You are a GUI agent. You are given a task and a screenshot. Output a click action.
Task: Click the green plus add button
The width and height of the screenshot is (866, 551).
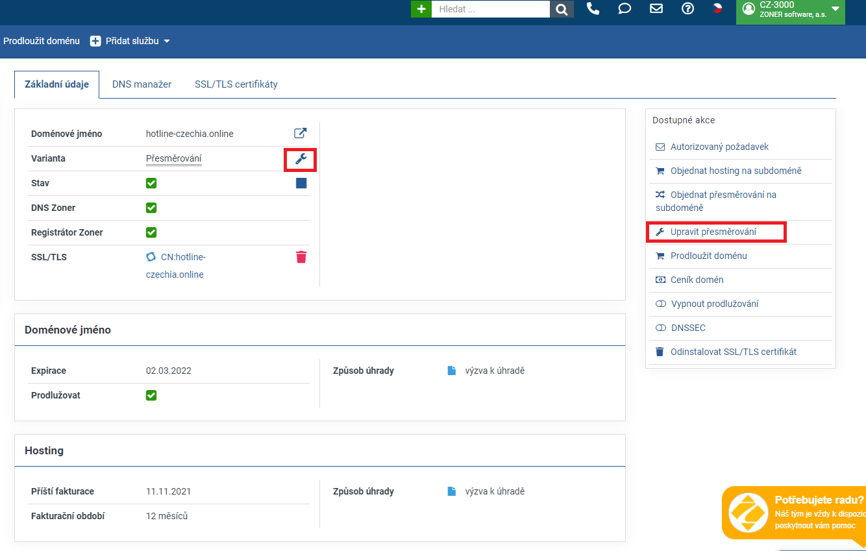click(421, 9)
